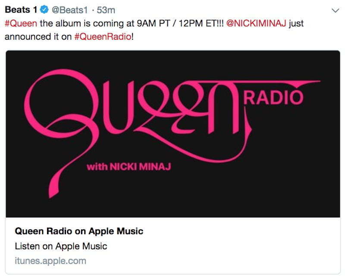Click the blue verified badge icon

coord(44,9)
